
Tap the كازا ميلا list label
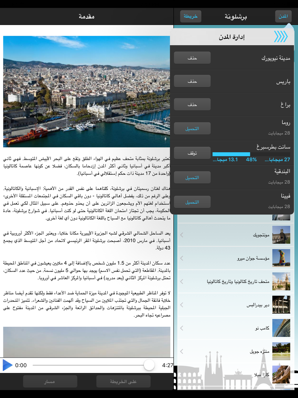[262, 375]
